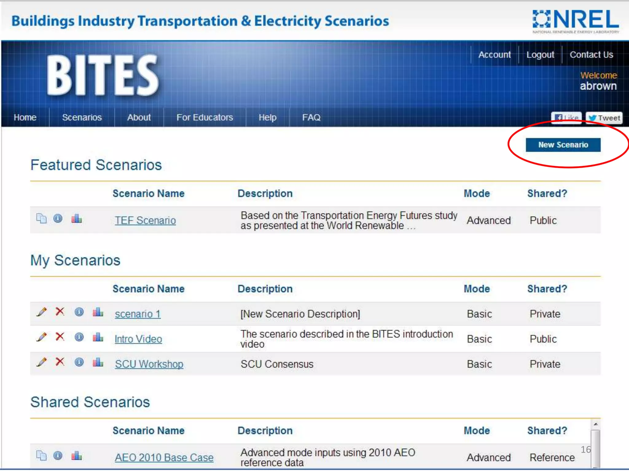
Task: Click the chart icon for Intro Video
Action: click(x=98, y=337)
